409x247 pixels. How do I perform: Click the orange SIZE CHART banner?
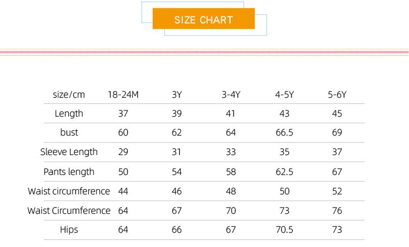204,20
